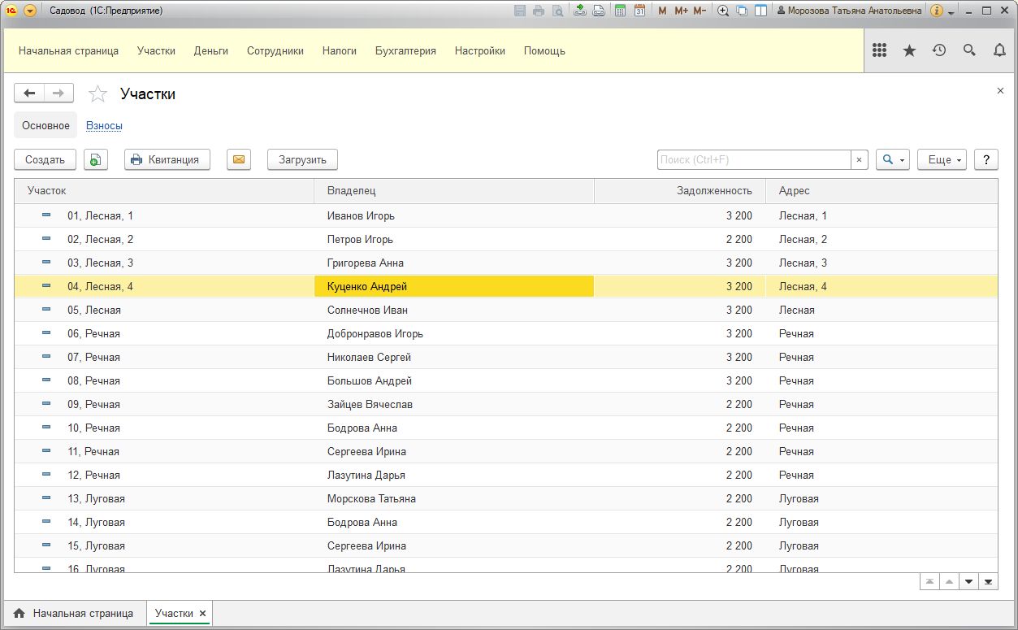
Task: Open the history clock icon
Action: click(939, 50)
